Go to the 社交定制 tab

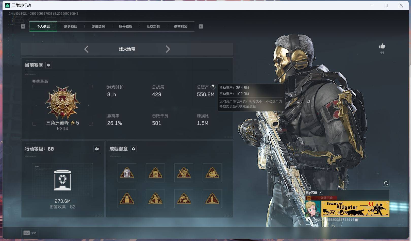pyautogui.click(x=153, y=26)
